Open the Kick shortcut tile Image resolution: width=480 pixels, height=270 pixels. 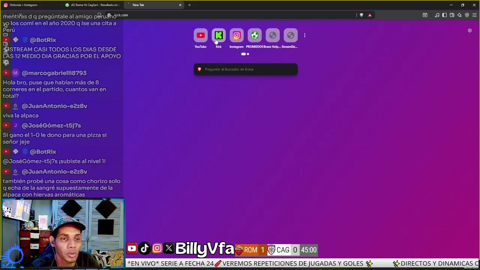click(219, 36)
